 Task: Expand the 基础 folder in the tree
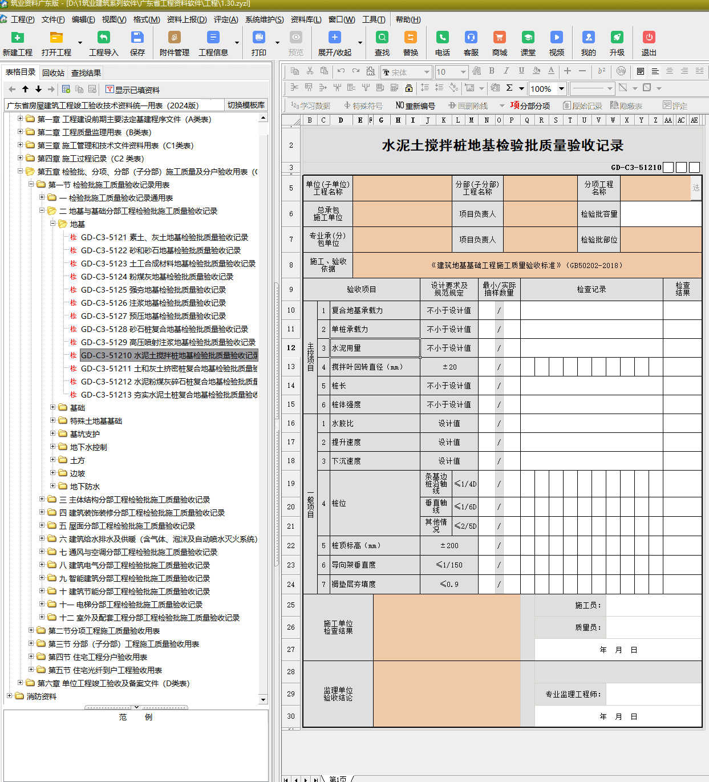coord(52,407)
